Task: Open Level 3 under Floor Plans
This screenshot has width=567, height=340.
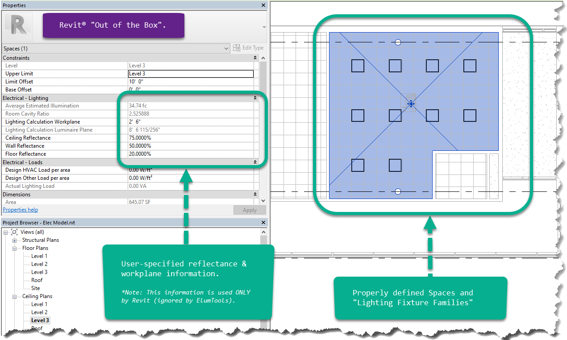Action: click(x=39, y=272)
